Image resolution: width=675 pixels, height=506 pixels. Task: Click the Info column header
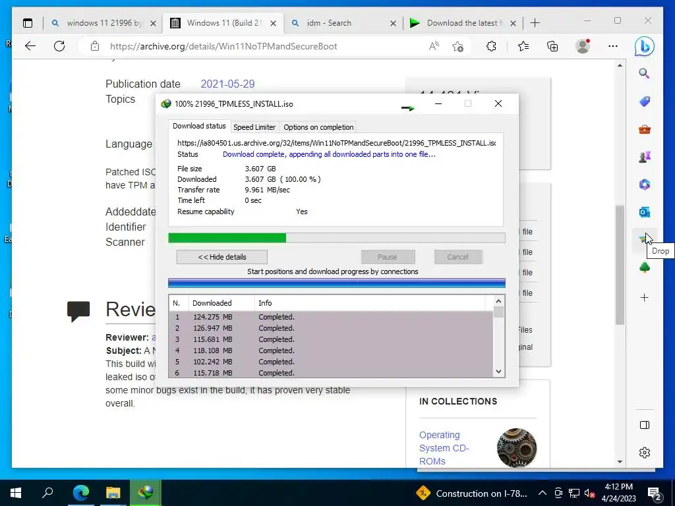click(x=370, y=303)
